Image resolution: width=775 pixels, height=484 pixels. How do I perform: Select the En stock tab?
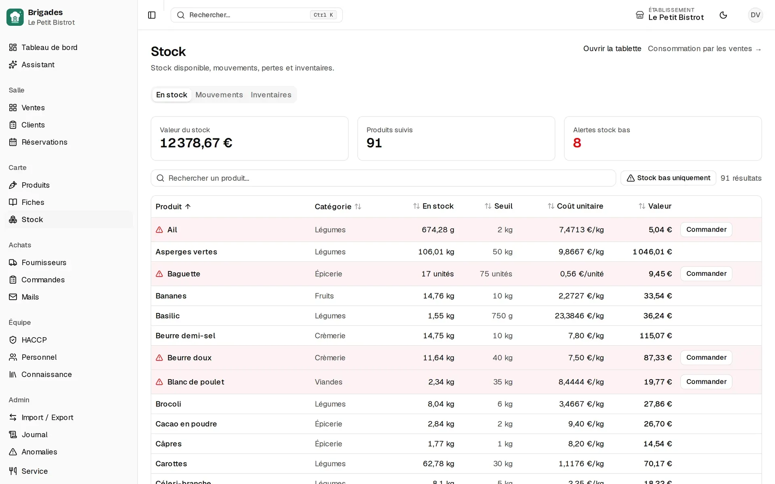click(x=172, y=95)
